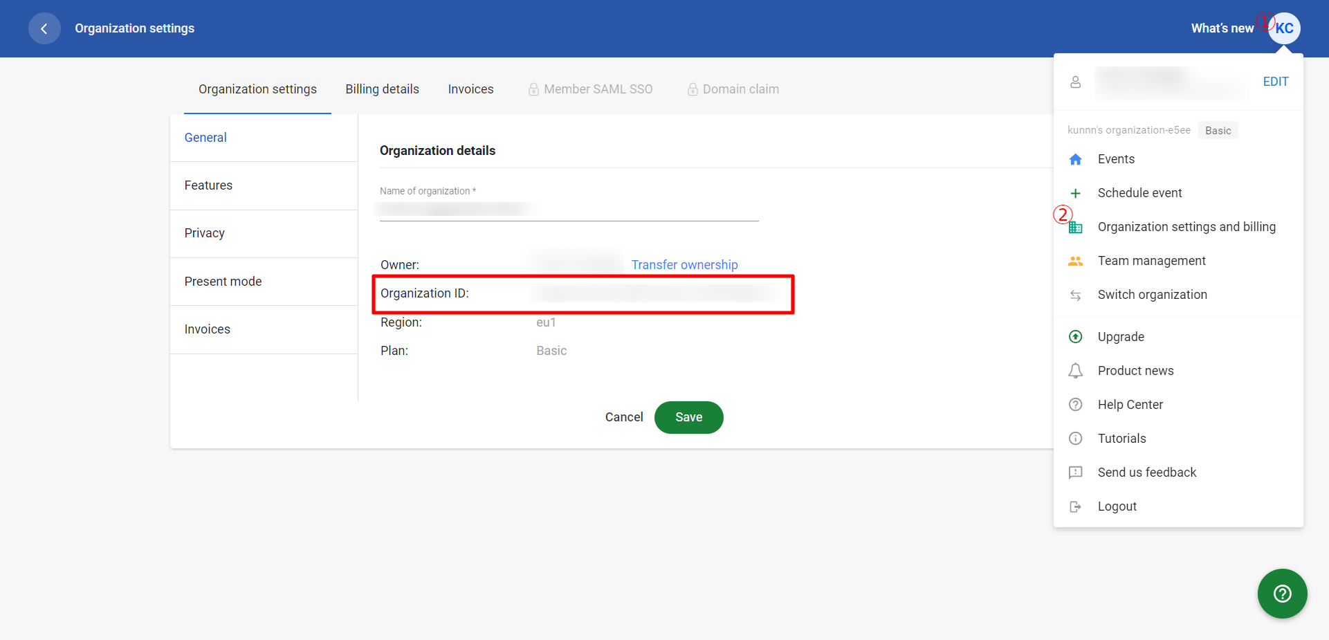1329x640 pixels.
Task: Open What's new in the header
Action: click(1222, 28)
